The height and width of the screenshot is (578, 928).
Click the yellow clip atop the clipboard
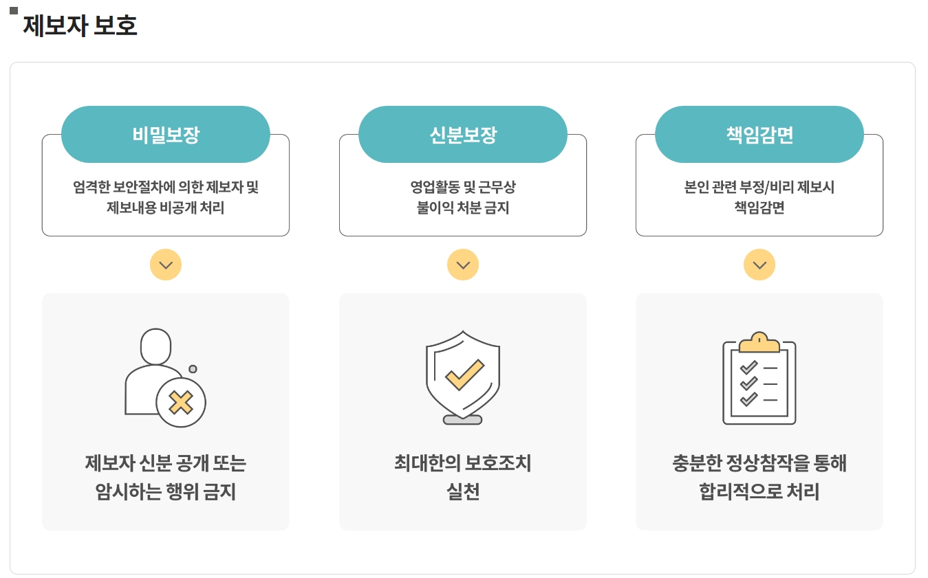[x=759, y=342]
